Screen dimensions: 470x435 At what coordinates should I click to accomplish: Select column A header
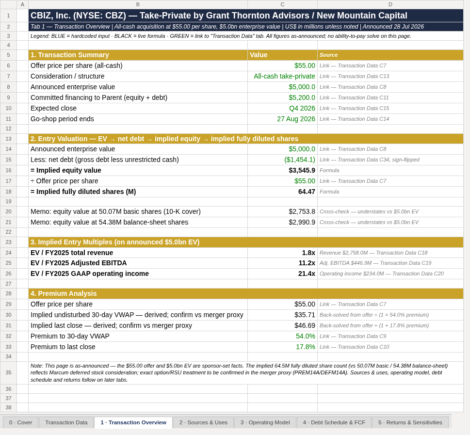pos(22,4)
